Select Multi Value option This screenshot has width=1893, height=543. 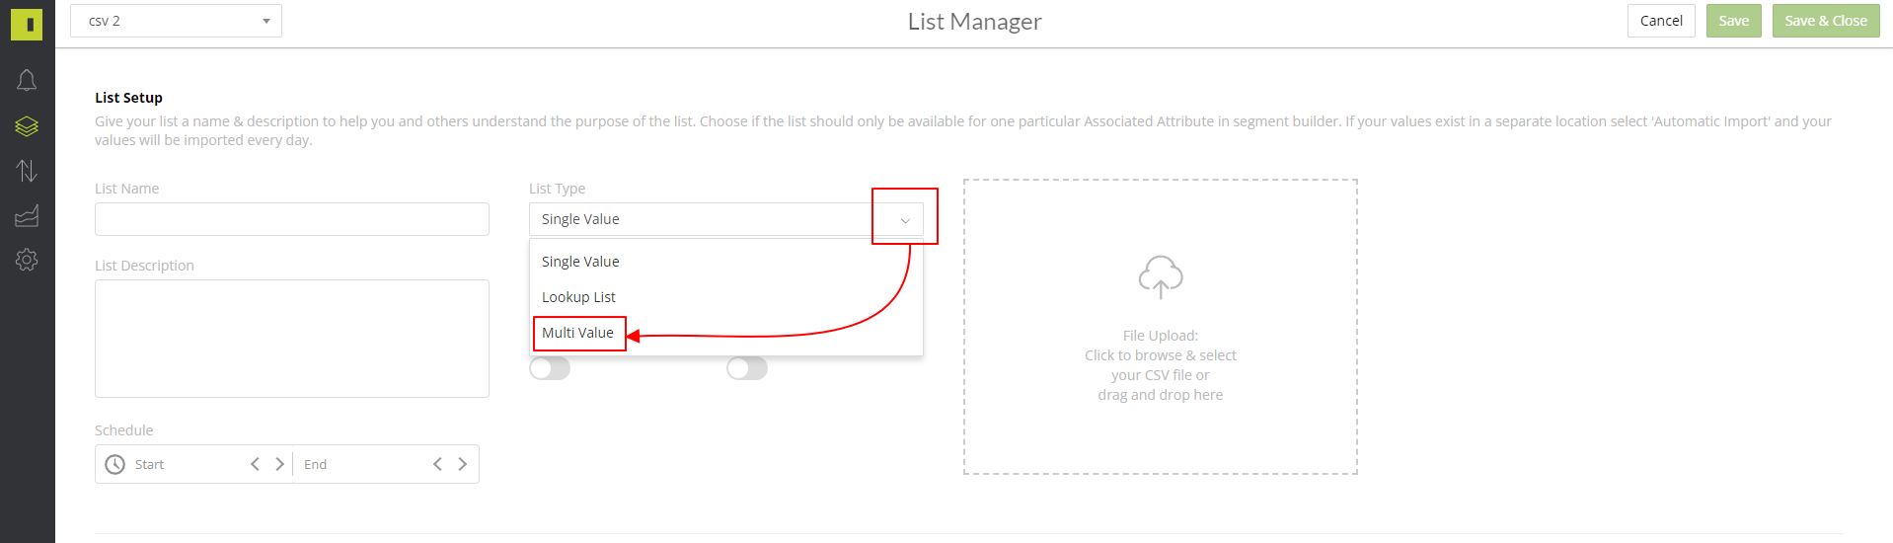pyautogui.click(x=578, y=333)
